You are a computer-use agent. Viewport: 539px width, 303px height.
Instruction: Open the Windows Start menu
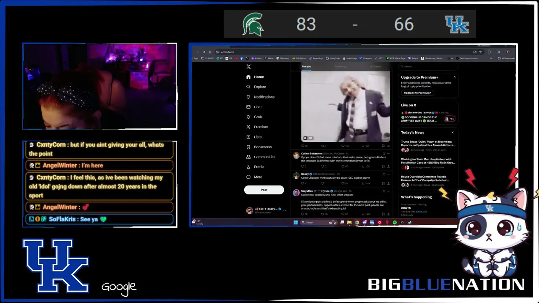click(296, 223)
